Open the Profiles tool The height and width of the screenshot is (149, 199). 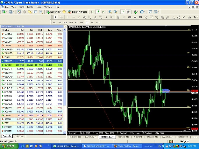11,12
